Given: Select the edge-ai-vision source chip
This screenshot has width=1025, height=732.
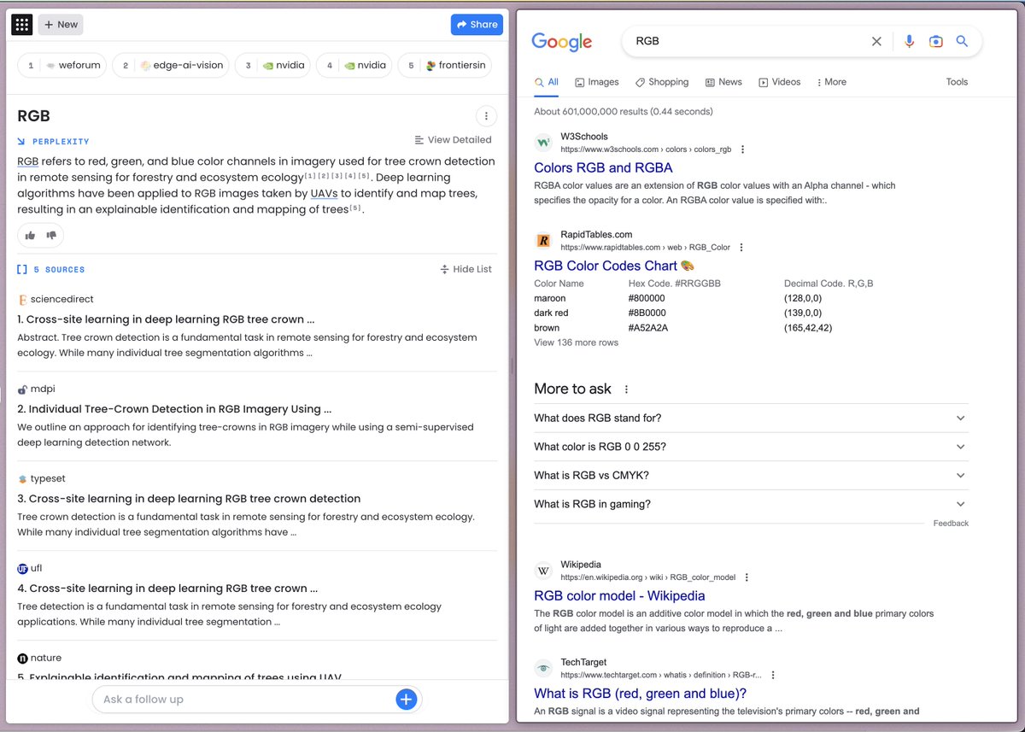Looking at the screenshot, I should pyautogui.click(x=170, y=66).
